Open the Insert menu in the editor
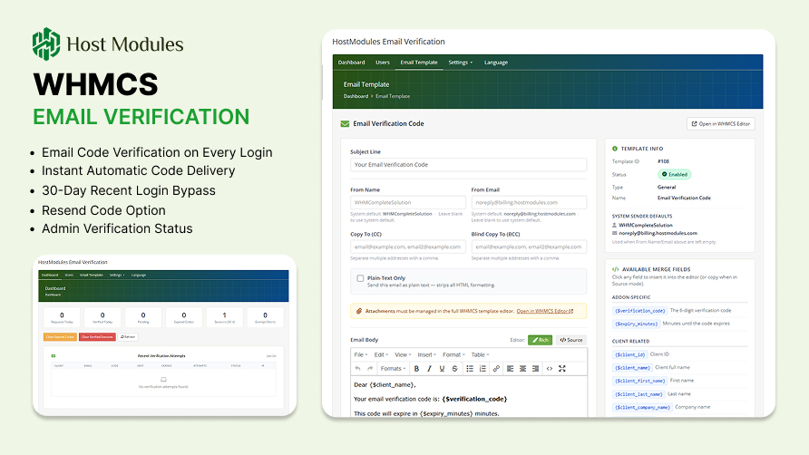The width and height of the screenshot is (809, 455). 426,354
